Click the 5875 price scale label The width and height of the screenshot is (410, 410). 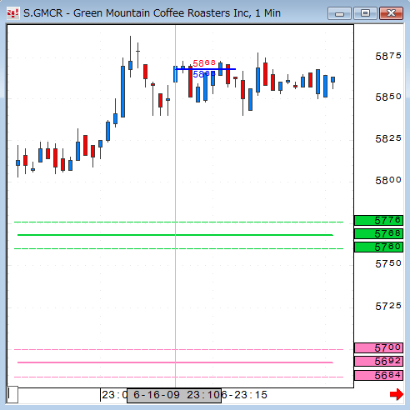point(388,57)
